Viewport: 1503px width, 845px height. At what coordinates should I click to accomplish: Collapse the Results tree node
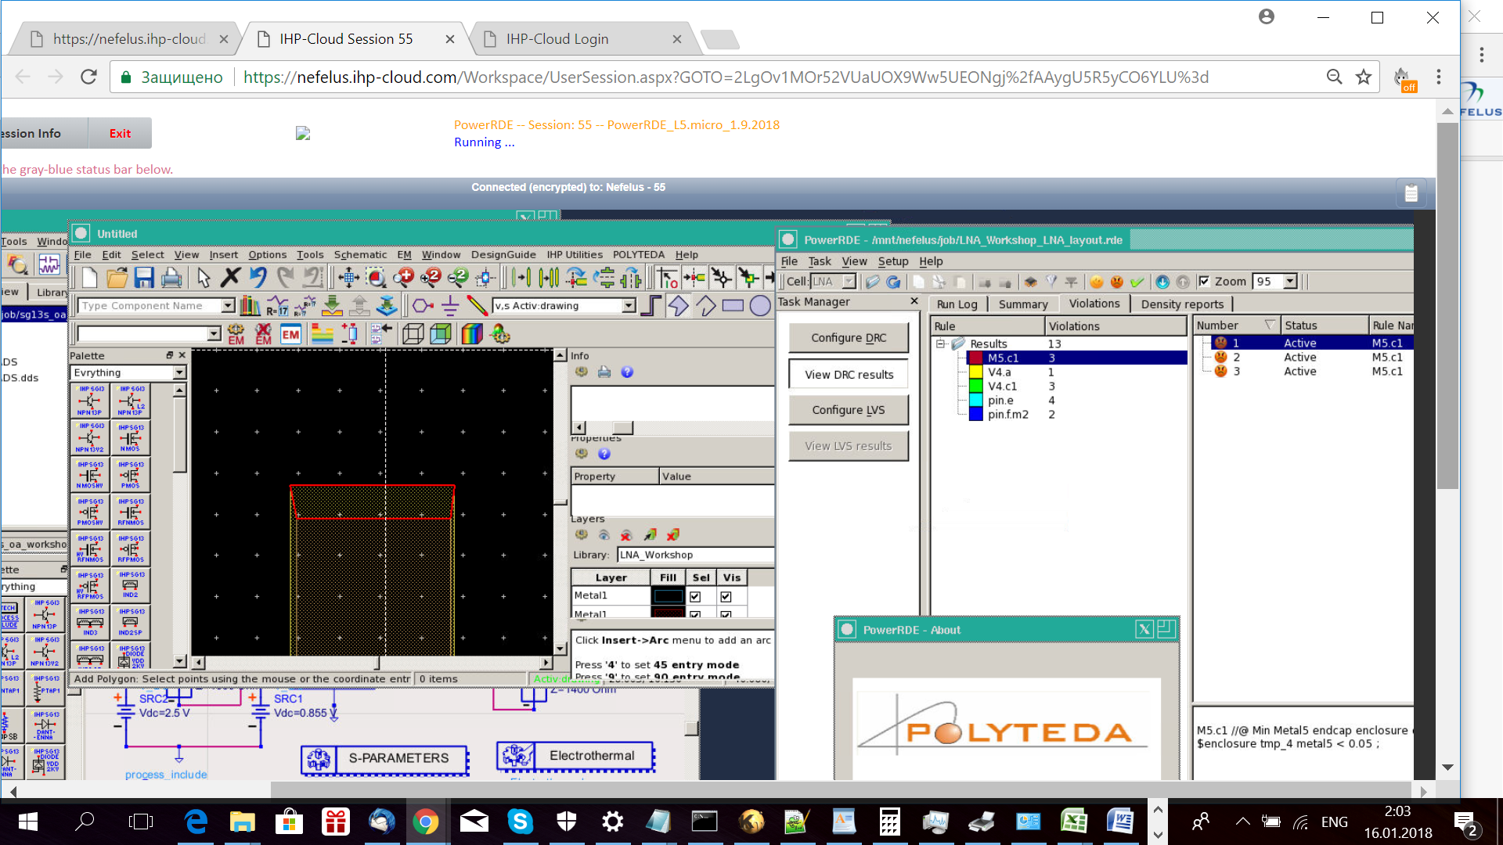(x=941, y=343)
